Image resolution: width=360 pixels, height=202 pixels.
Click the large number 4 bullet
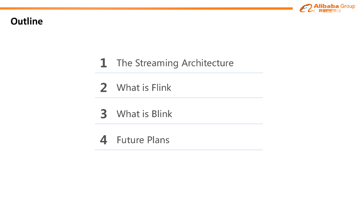pyautogui.click(x=103, y=140)
